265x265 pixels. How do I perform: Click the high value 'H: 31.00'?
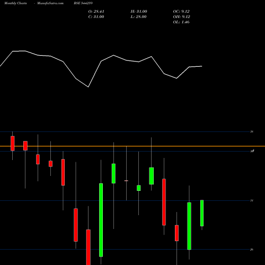pyautogui.click(x=139, y=12)
